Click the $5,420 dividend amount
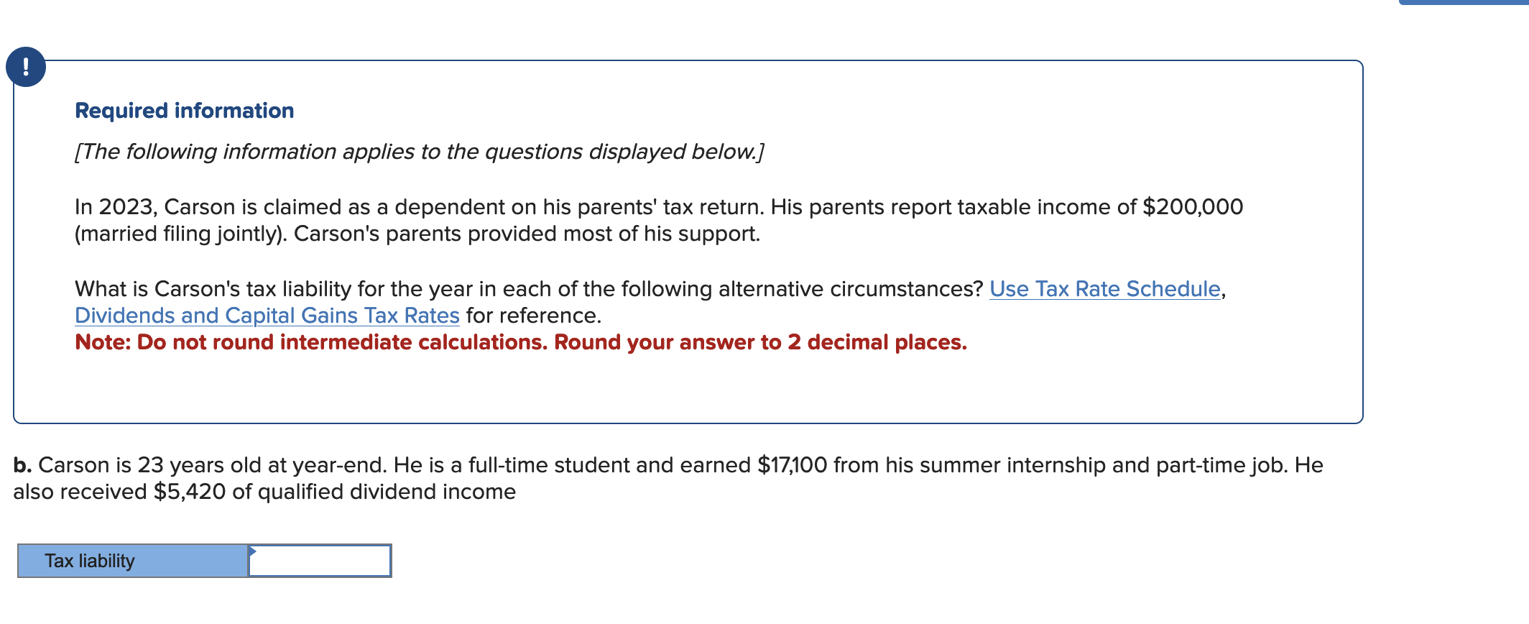Screen dimensions: 1529x624 [190, 492]
